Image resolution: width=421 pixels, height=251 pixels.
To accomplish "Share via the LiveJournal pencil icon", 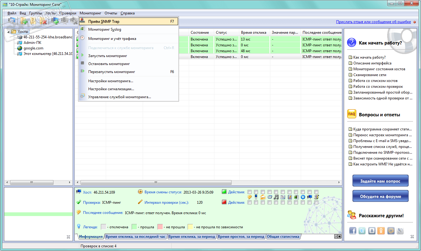I will (400, 231).
